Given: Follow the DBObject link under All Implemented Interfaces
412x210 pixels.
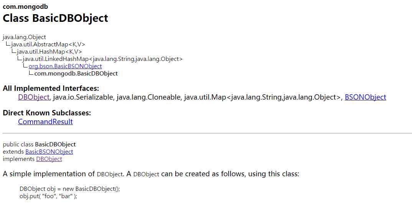Looking at the screenshot, I should tap(34, 97).
